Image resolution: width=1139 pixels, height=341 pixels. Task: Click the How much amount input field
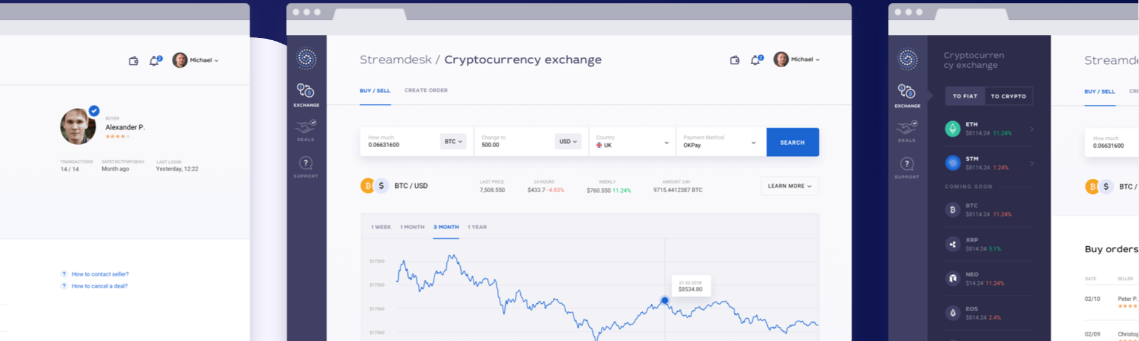click(399, 145)
